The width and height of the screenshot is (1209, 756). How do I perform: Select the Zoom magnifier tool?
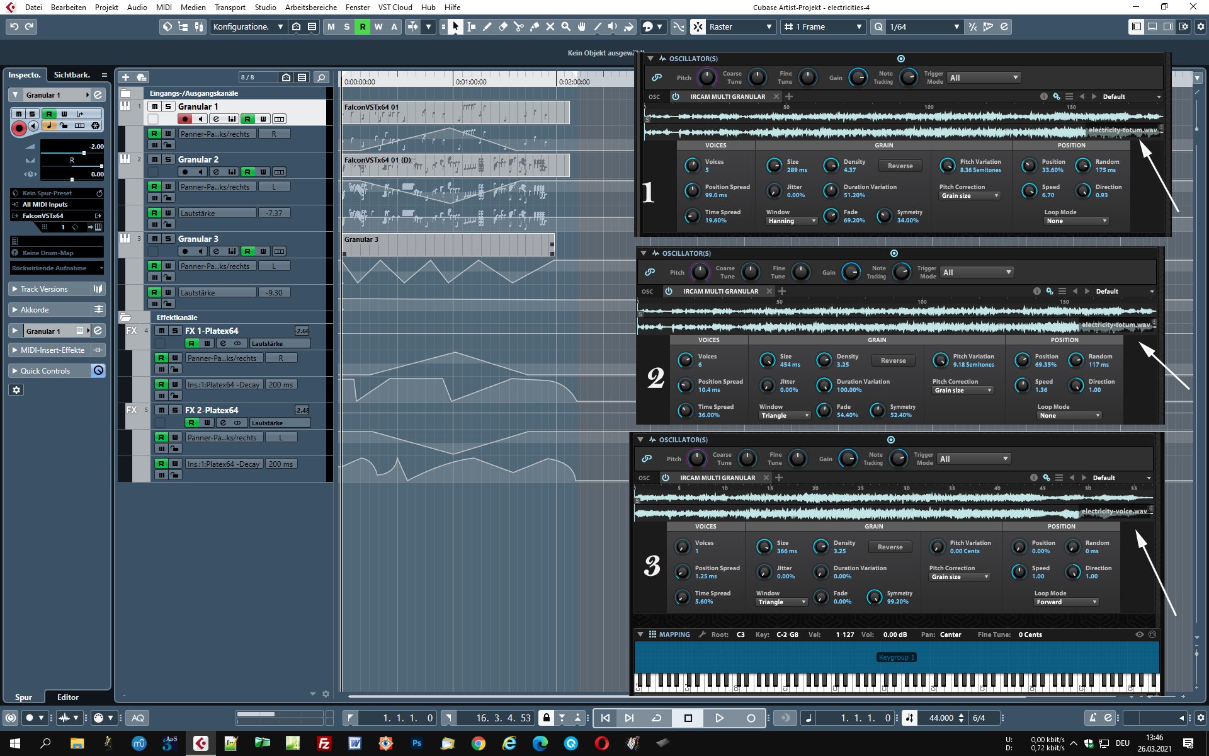[565, 26]
